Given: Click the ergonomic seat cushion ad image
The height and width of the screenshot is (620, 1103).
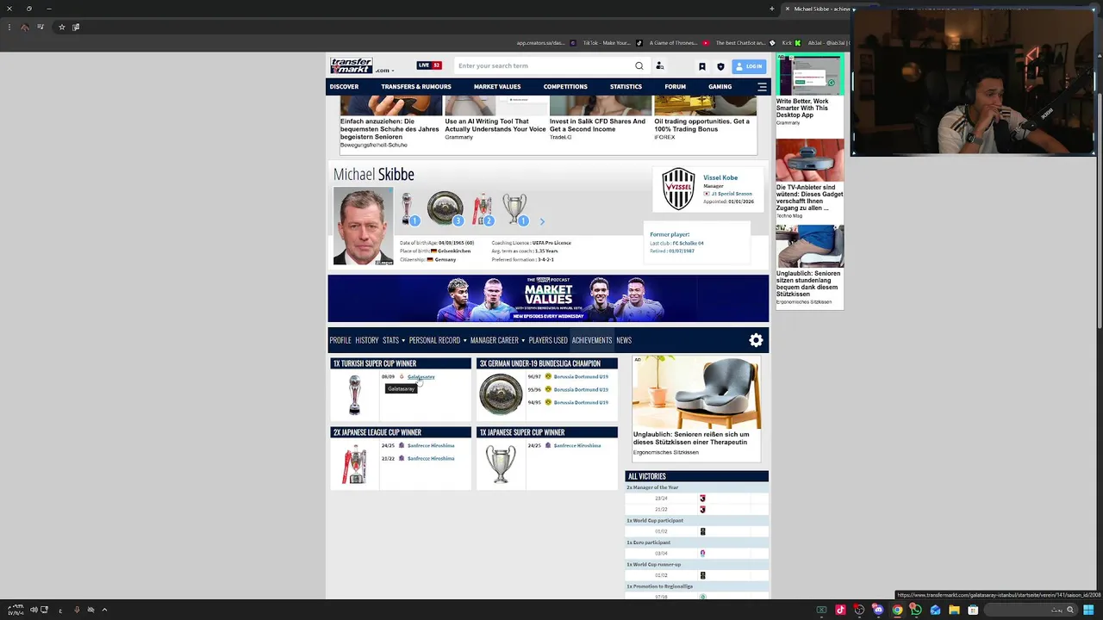Looking at the screenshot, I should 696,393.
